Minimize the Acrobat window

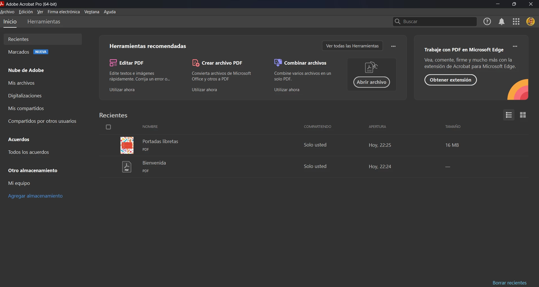[498, 4]
